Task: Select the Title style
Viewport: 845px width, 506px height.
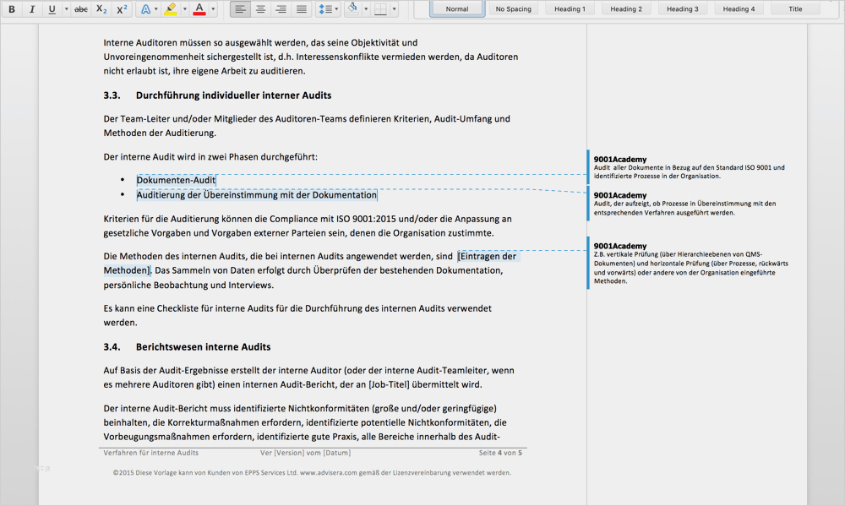Action: [x=795, y=9]
